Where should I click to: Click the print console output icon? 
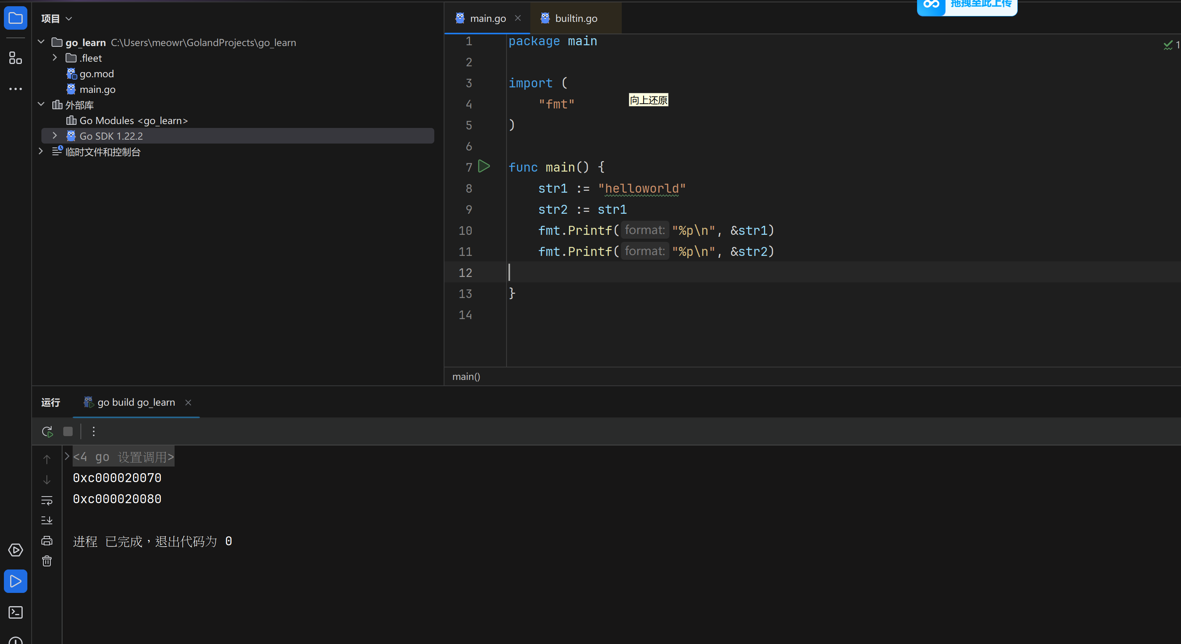click(x=47, y=541)
